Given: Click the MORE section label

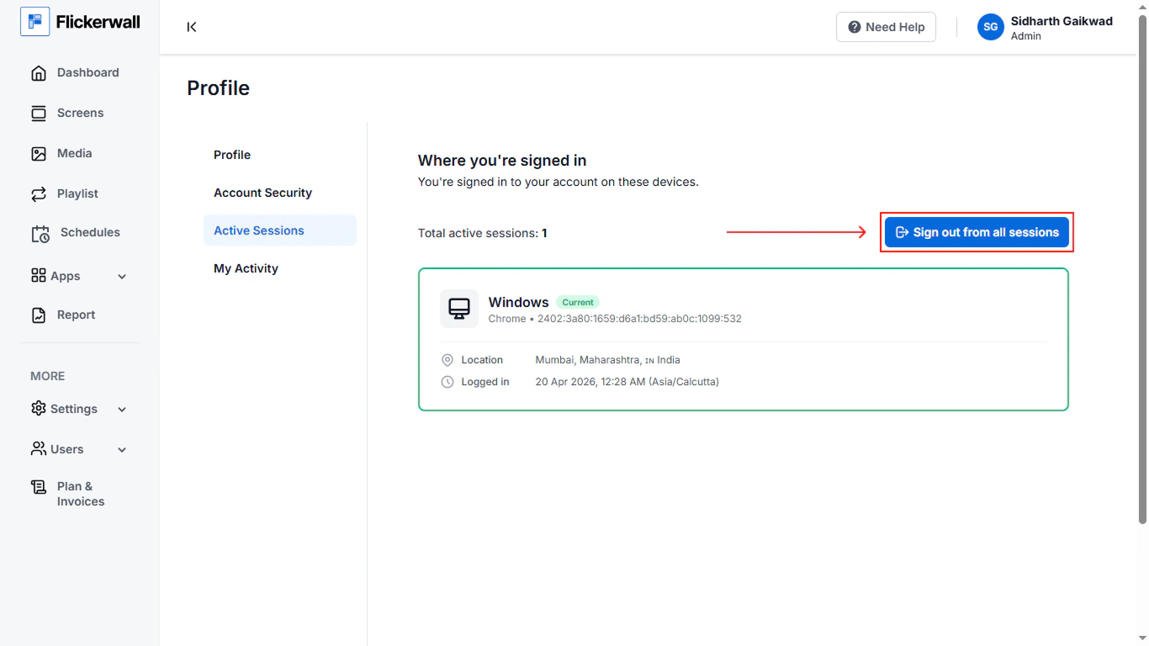Looking at the screenshot, I should pyautogui.click(x=48, y=376).
